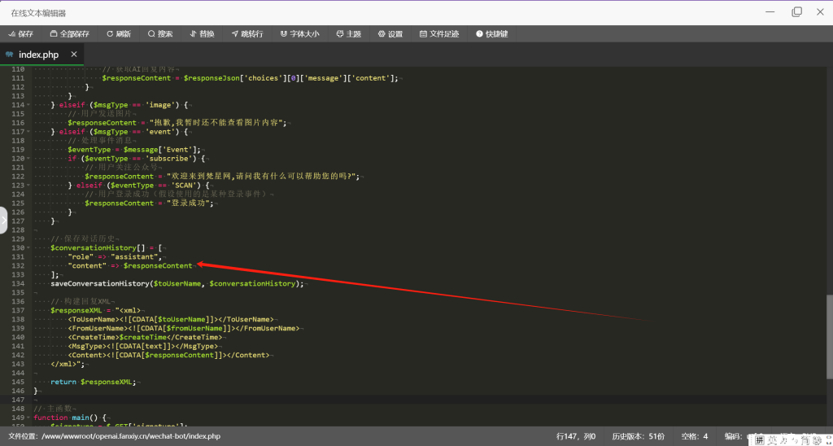Image resolution: width=833 pixels, height=446 pixels.
Task: Click the vertical scrollbar thumb
Action: [829, 333]
